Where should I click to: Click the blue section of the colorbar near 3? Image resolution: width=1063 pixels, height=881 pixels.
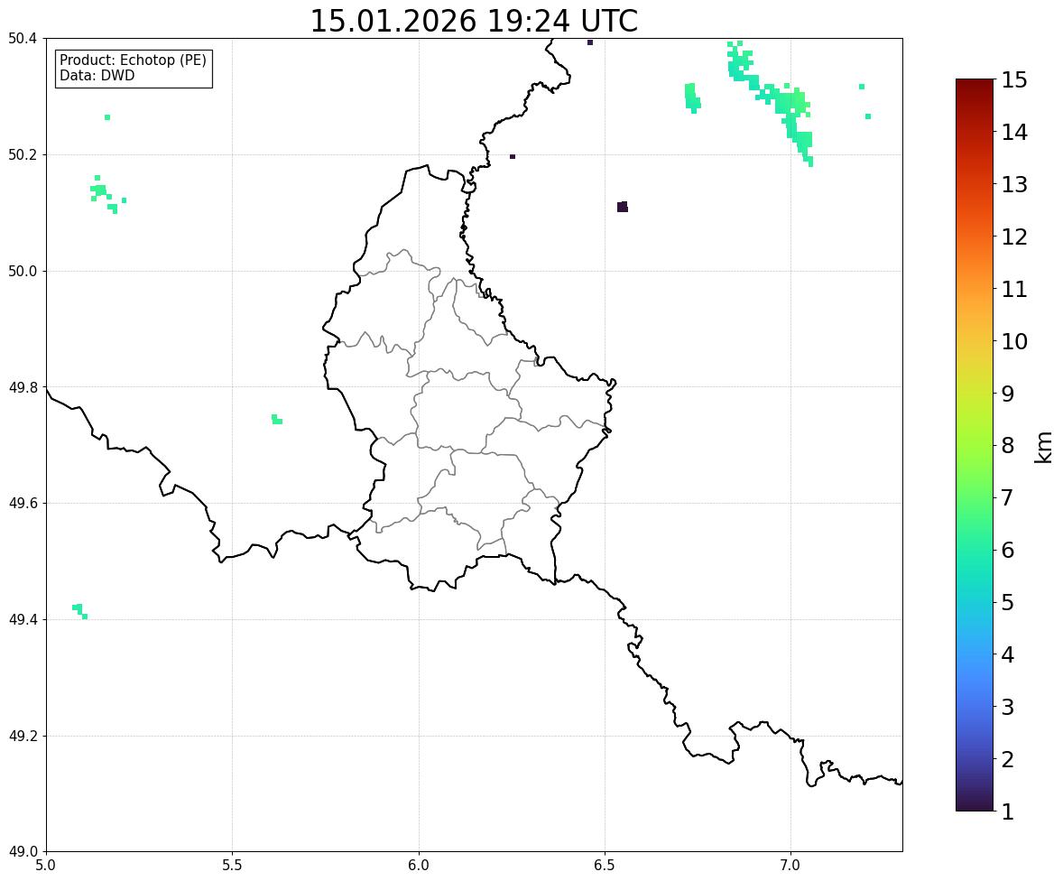tap(975, 707)
